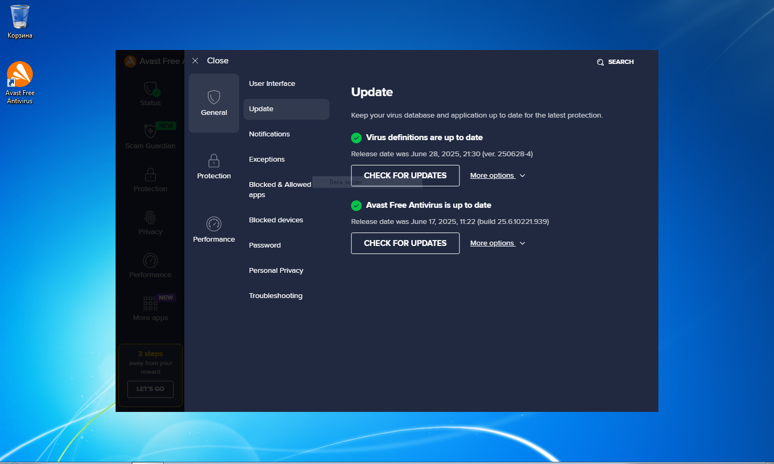This screenshot has width=774, height=464.
Task: Open Scam Guardian in the Avast main sidebar
Action: tap(150, 136)
